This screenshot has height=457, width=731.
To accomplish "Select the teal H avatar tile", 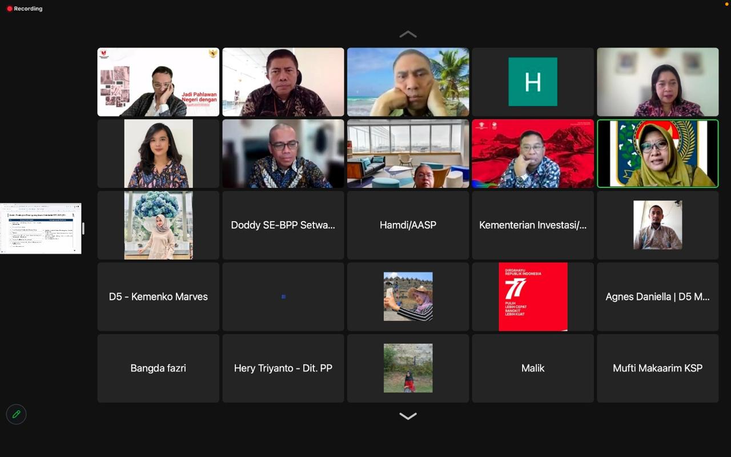I will click(x=532, y=82).
